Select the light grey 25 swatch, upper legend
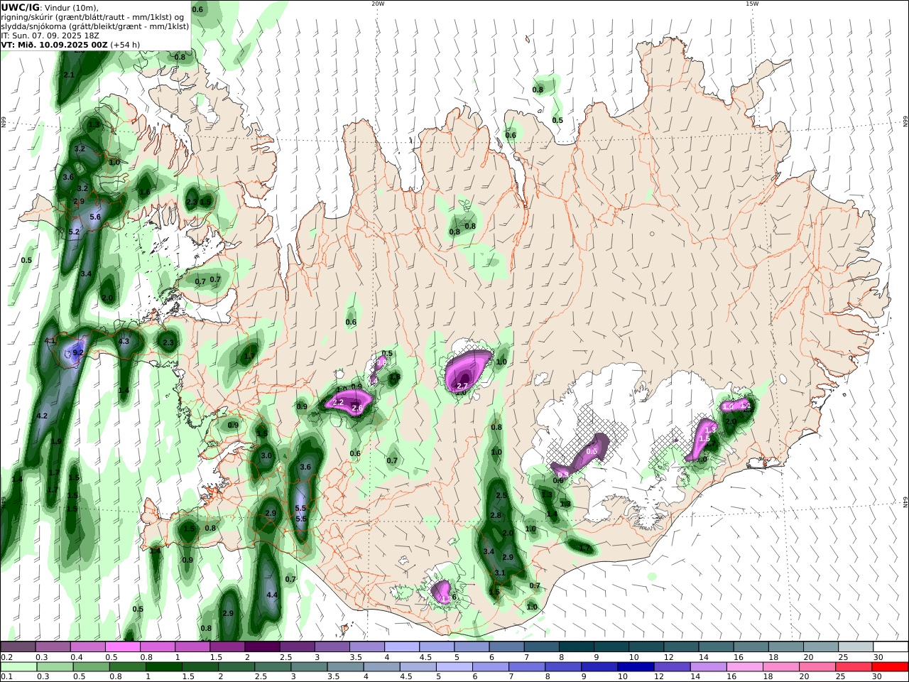This screenshot has height=682, width=909. pyautogui.click(x=856, y=646)
